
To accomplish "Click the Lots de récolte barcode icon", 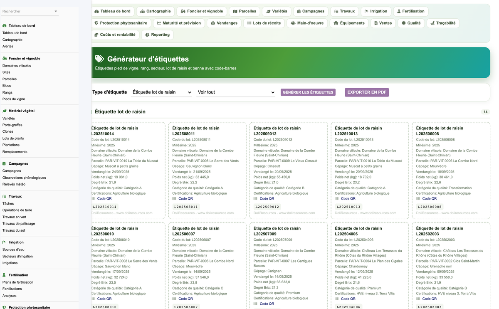I will [249, 23].
